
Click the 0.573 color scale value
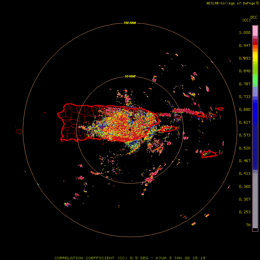pos(245,135)
